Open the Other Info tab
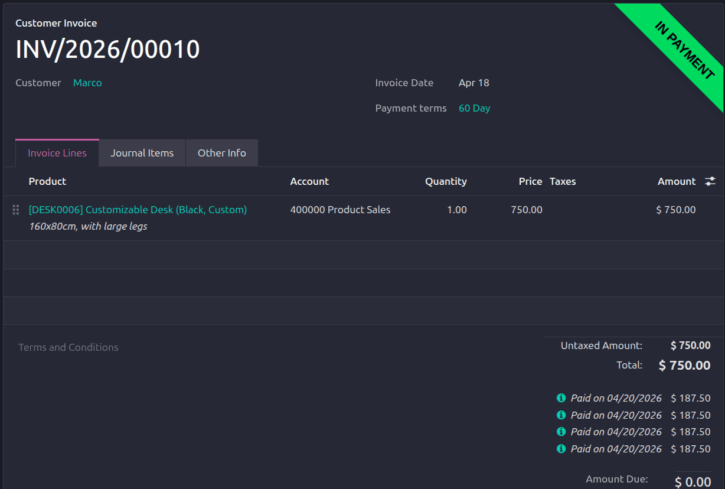 click(221, 152)
